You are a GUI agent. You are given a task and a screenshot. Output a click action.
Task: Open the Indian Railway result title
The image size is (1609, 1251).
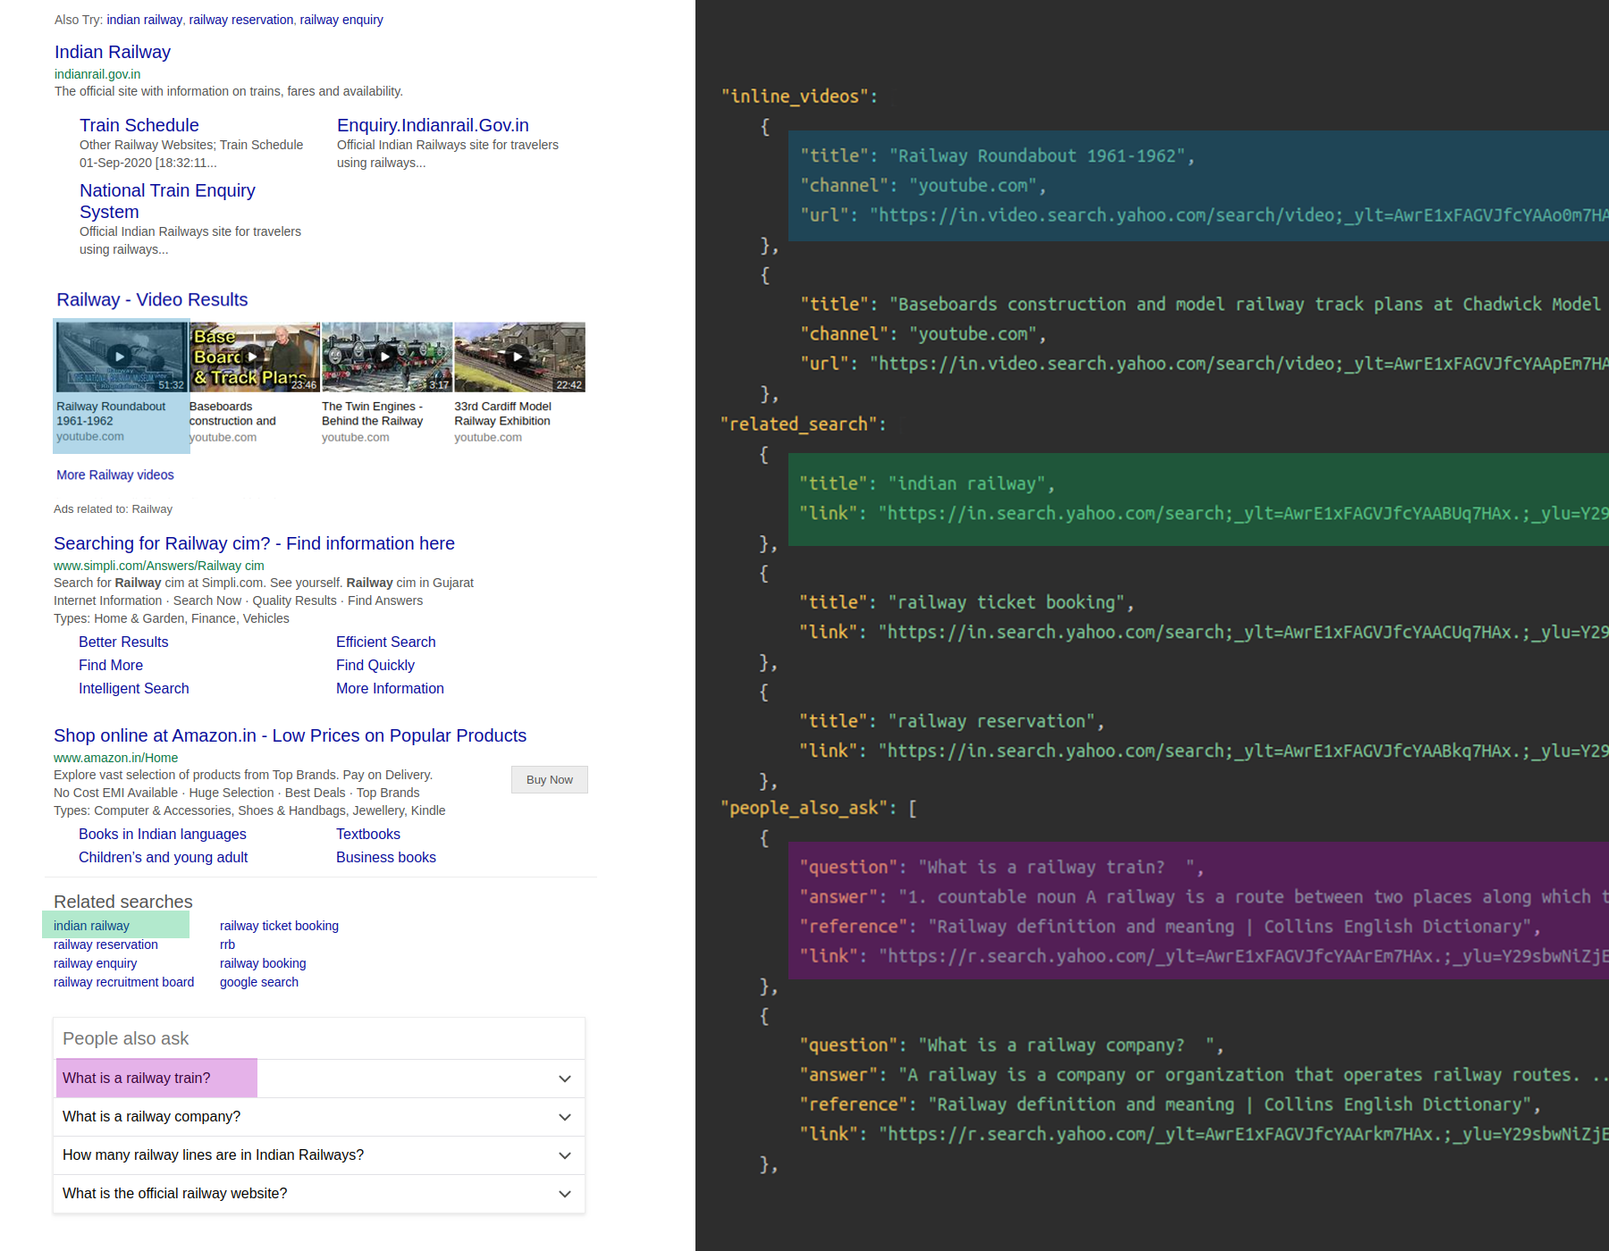tap(113, 52)
